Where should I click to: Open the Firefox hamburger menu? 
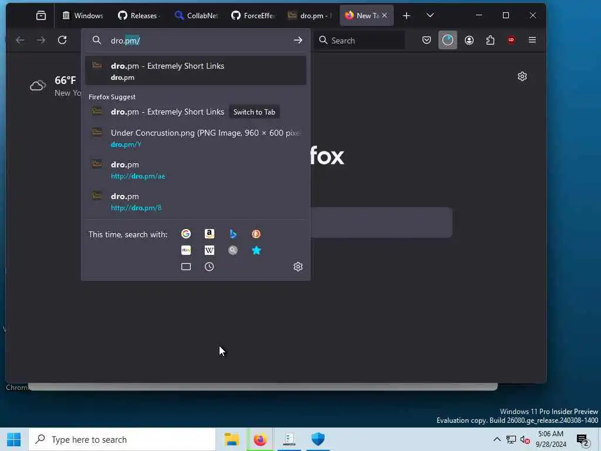(532, 40)
